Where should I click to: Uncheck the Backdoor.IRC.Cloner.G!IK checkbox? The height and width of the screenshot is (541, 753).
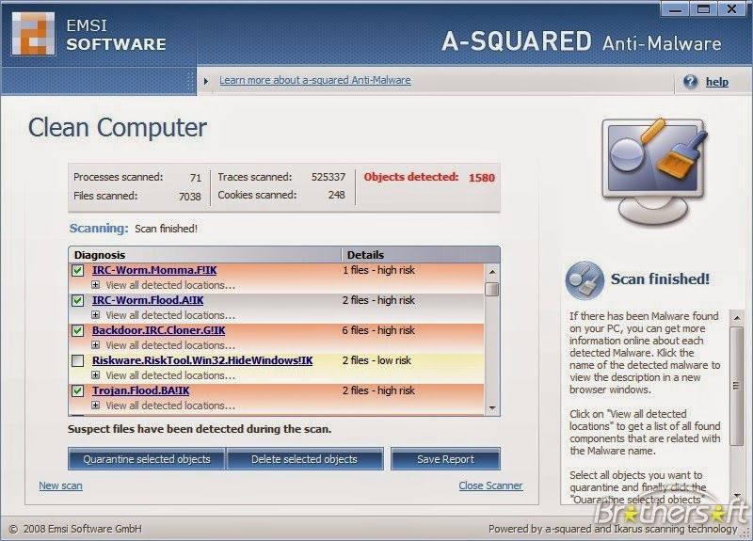(77, 331)
